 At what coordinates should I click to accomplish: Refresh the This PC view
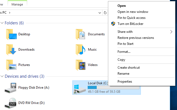pos(105,13)
